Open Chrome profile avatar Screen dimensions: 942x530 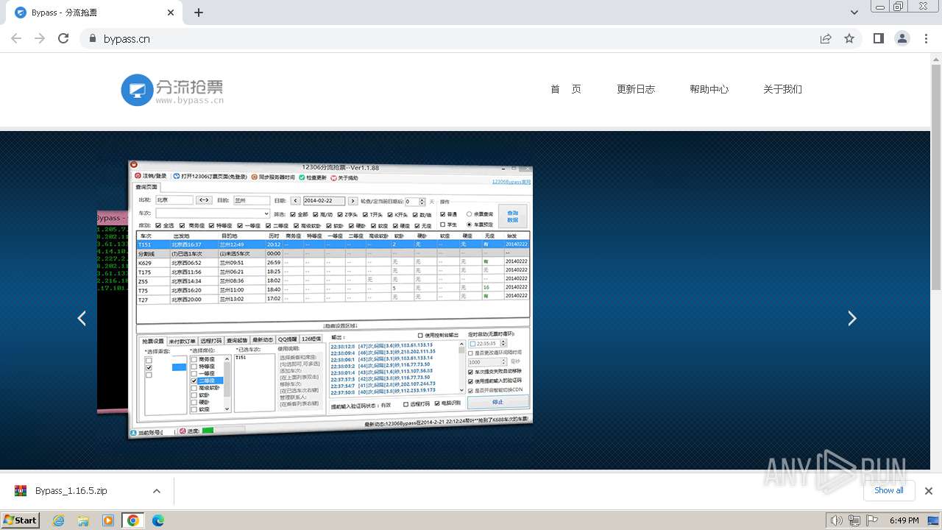(902, 38)
